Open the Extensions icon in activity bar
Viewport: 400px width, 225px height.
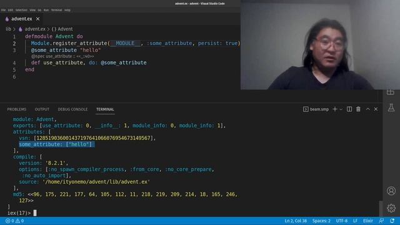click(x=391, y=92)
